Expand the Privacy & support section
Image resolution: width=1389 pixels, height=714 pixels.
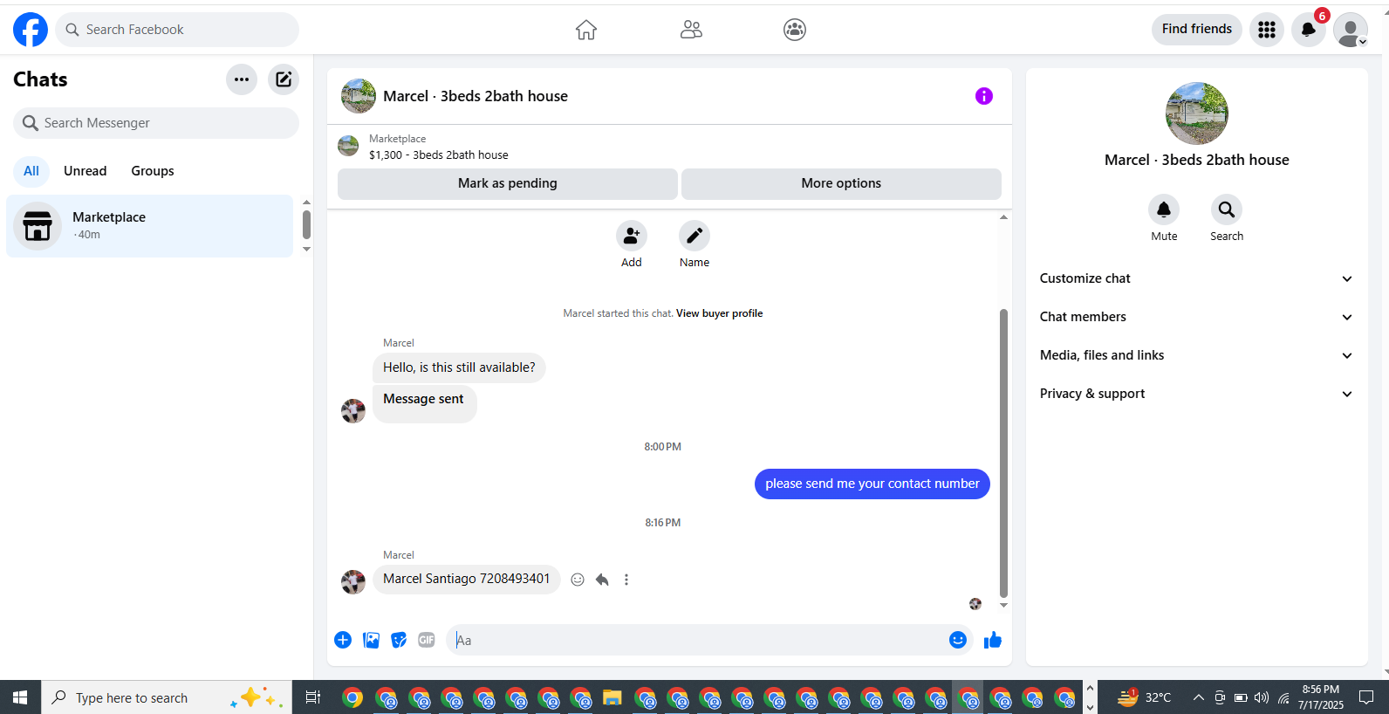coord(1197,394)
